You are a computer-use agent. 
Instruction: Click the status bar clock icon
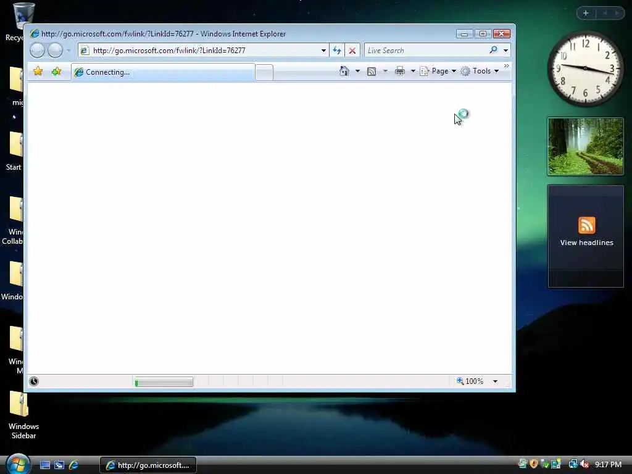pyautogui.click(x=34, y=381)
